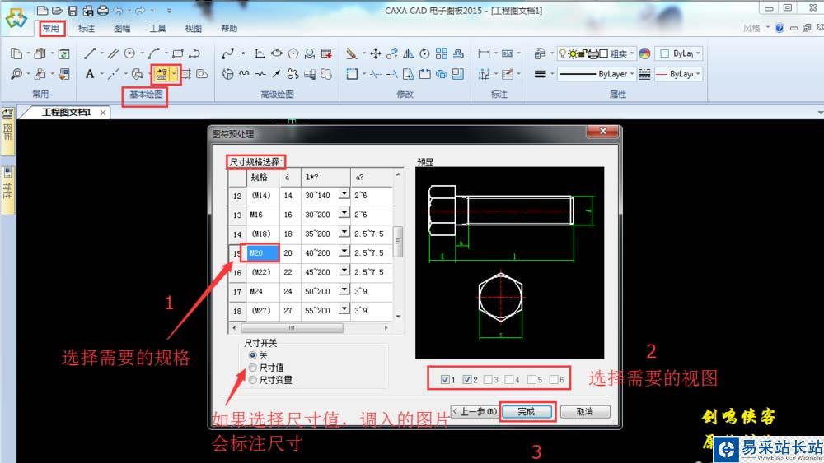Select the Parallel lines tool

[x=113, y=53]
